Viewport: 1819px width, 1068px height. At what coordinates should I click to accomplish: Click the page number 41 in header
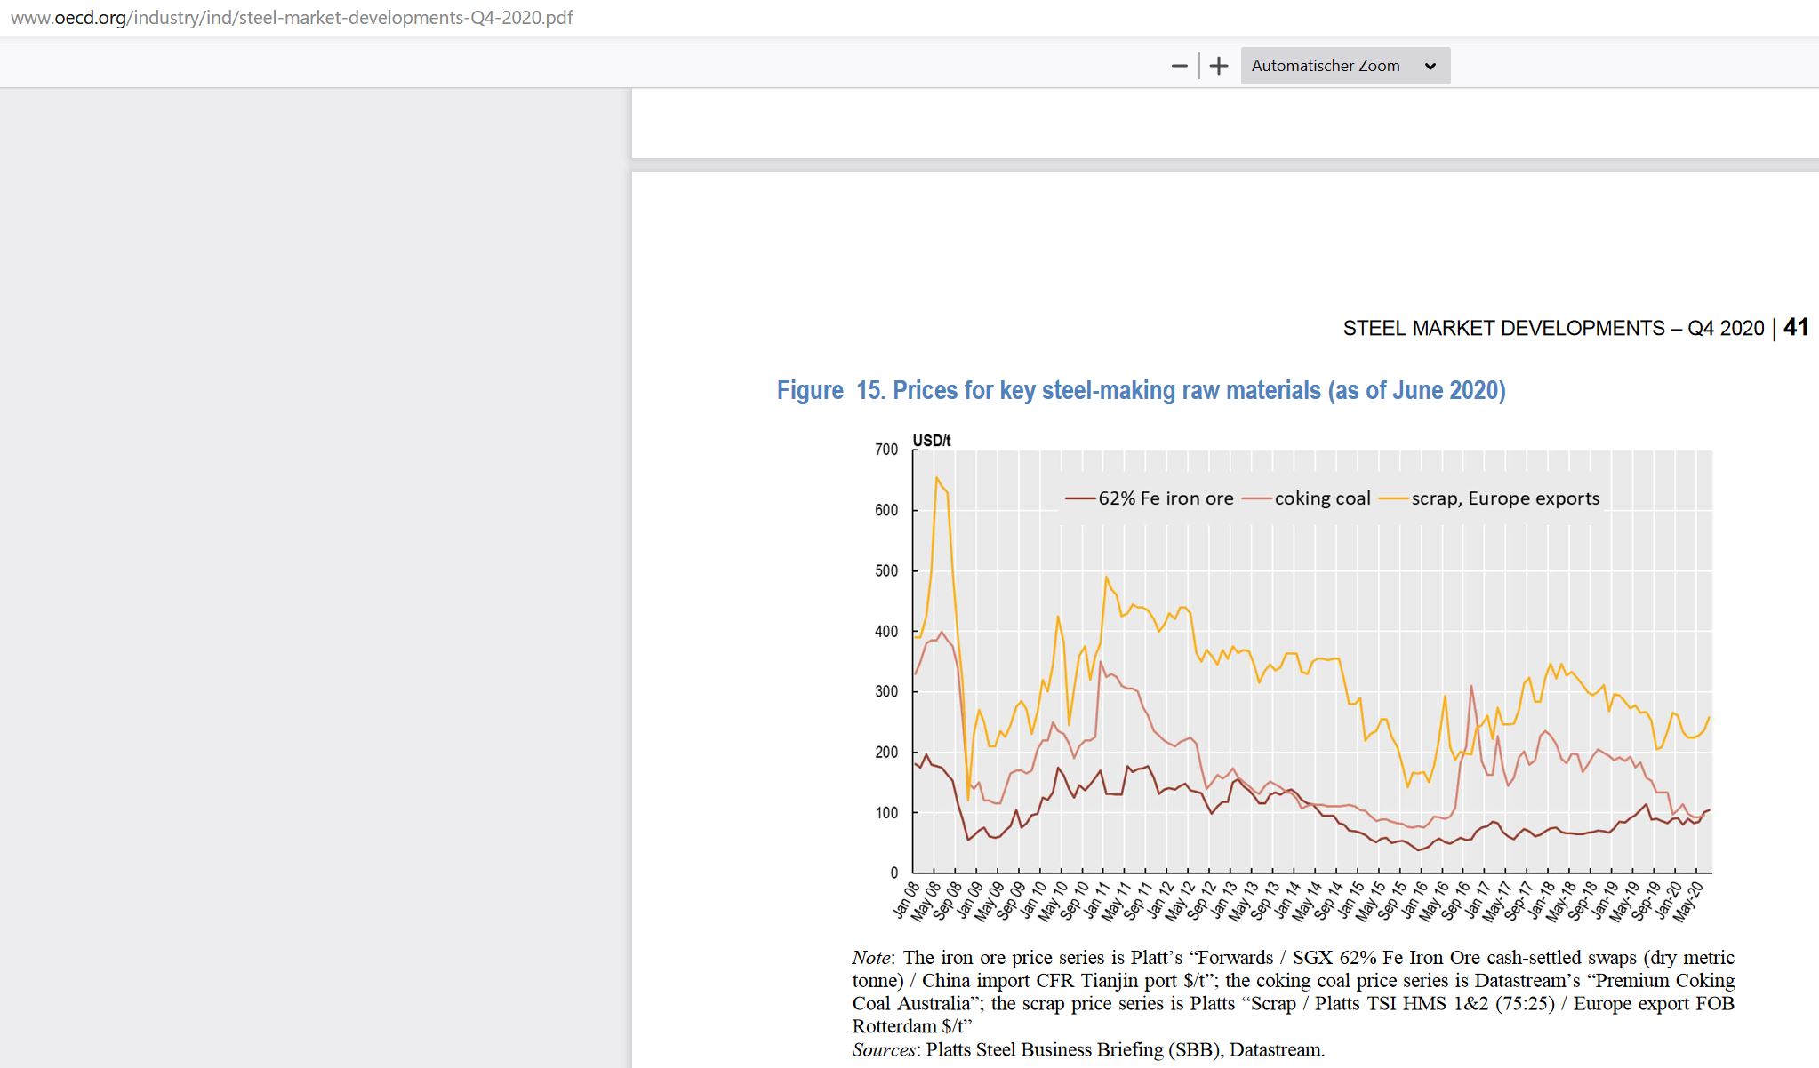[x=1795, y=327]
